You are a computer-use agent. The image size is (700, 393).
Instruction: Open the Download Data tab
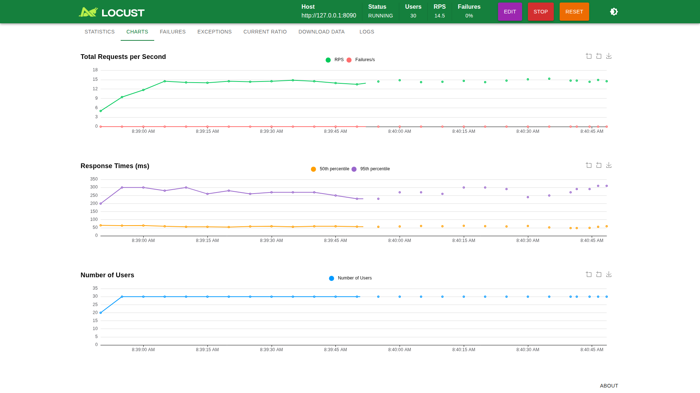pos(322,32)
